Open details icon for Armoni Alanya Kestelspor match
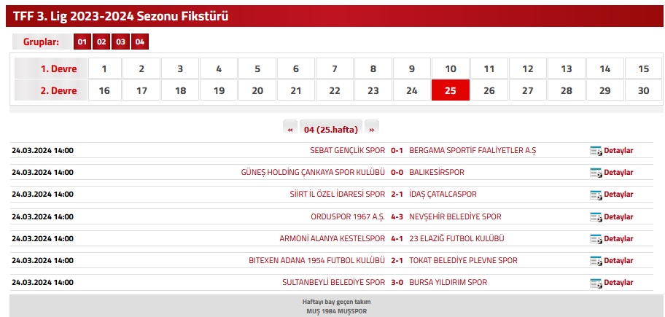This screenshot has height=317, width=665. point(596,239)
